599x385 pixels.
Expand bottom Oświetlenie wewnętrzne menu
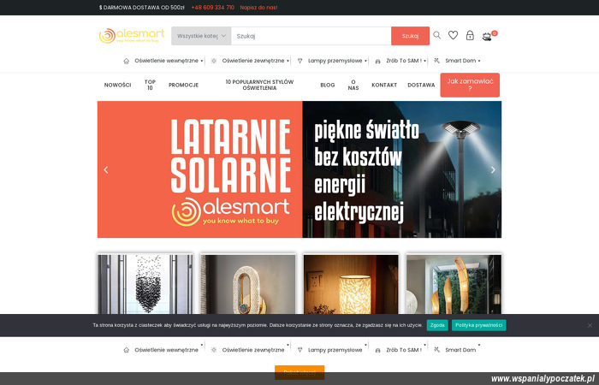pos(202,346)
